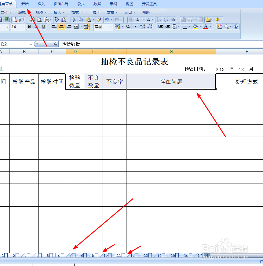The width and height of the screenshot is (263, 266).
Task: Open the 工具 menu
Action: tap(94, 12)
